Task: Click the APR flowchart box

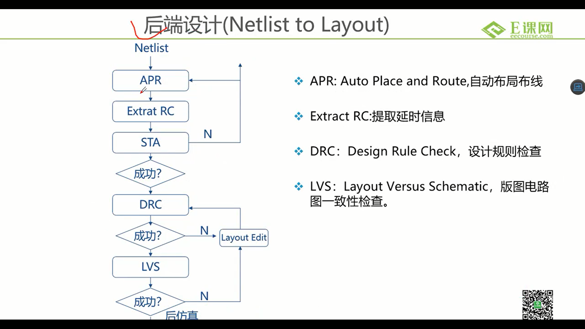Action: (x=151, y=80)
